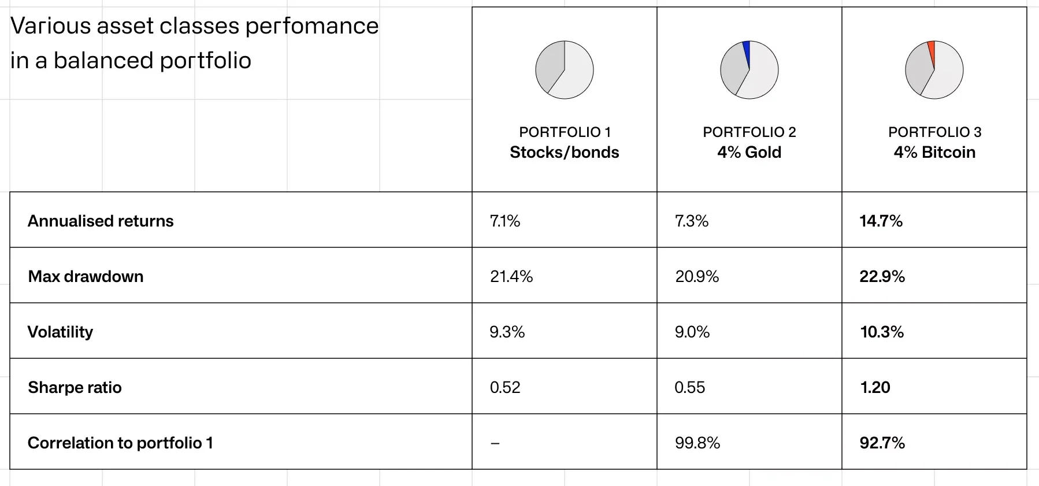This screenshot has width=1039, height=486.
Task: Click the 1.20 Sharpe ratio value
Action: (x=875, y=387)
